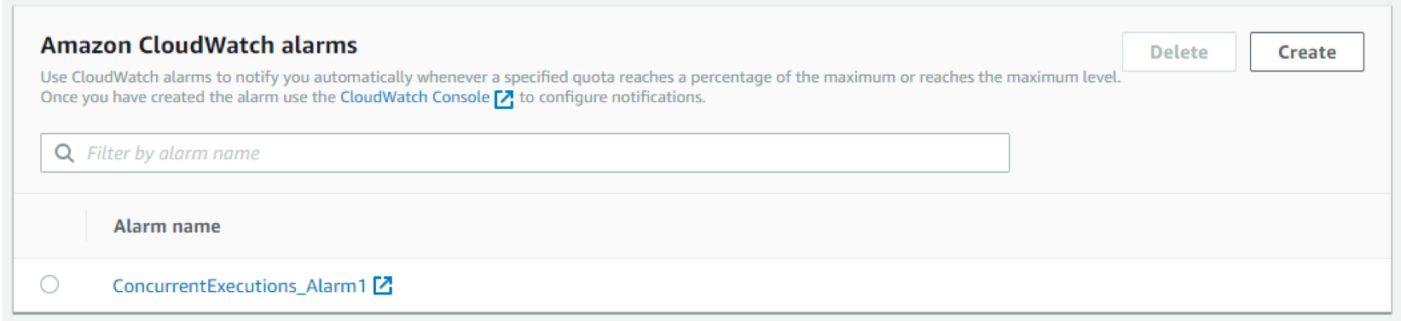Click the "to configure notifications" text
This screenshot has height=321, width=1401.
coord(612,97)
